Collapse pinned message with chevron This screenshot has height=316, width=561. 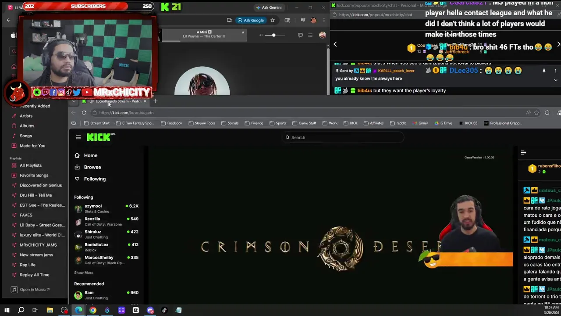click(x=556, y=80)
